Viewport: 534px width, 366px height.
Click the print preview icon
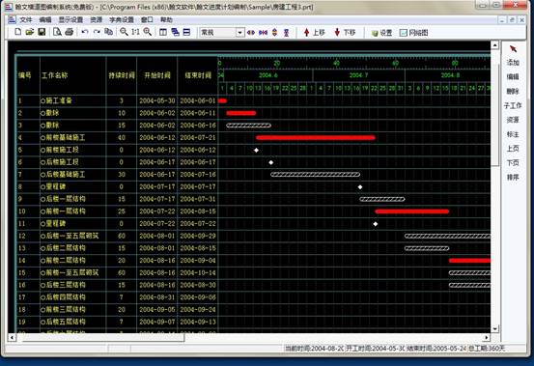[57, 32]
